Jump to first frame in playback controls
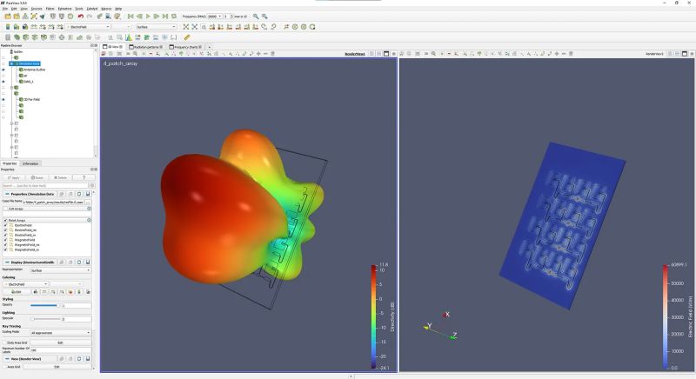Image resolution: width=696 pixels, height=379 pixels. [x=130, y=17]
